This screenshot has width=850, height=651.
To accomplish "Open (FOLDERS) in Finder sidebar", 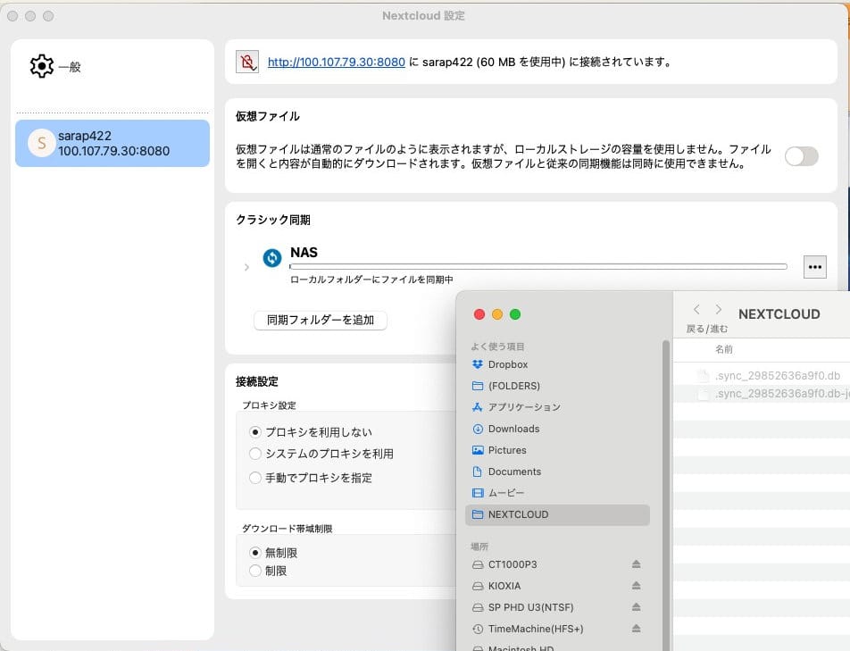I will (x=557, y=386).
